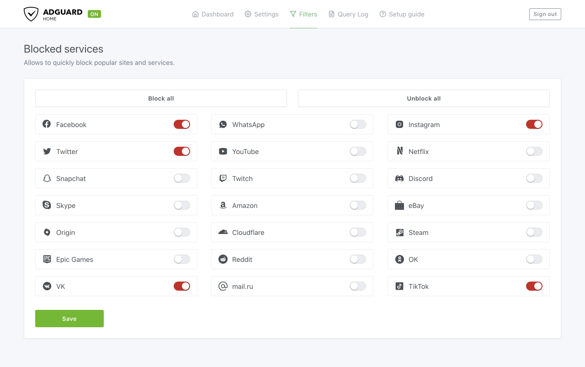The height and width of the screenshot is (367, 585).
Task: Open the Query Log page
Action: click(x=348, y=14)
